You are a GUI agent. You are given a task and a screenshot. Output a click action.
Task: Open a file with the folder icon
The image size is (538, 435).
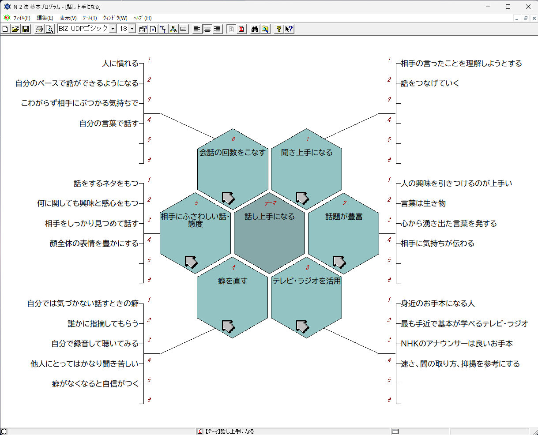coord(15,29)
